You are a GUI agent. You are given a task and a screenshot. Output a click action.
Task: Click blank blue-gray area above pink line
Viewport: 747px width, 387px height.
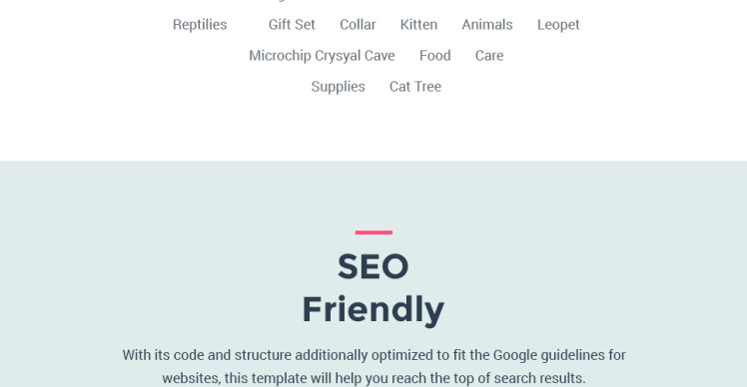click(373, 195)
